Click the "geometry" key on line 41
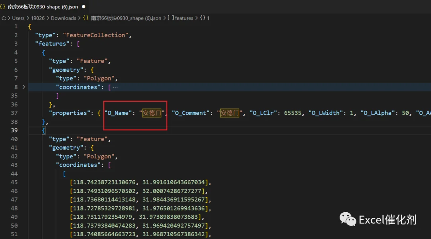431x239 pixels. (x=66, y=148)
